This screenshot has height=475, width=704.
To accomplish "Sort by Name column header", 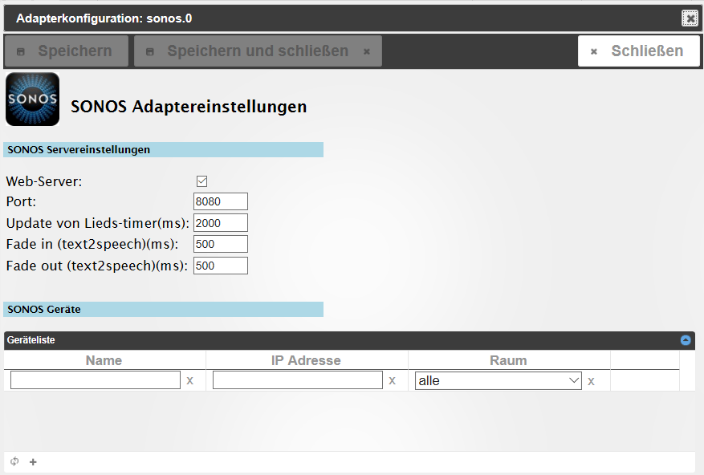I will pyautogui.click(x=104, y=360).
